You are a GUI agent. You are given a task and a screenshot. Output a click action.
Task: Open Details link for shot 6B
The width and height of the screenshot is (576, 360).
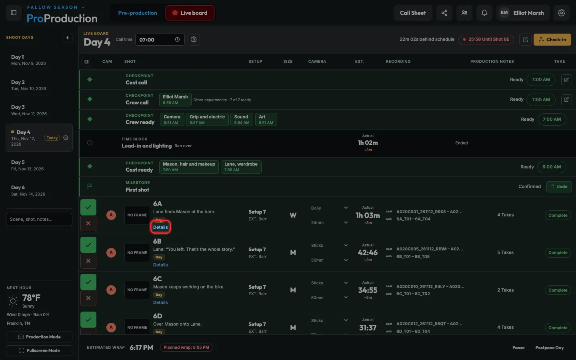(x=160, y=265)
